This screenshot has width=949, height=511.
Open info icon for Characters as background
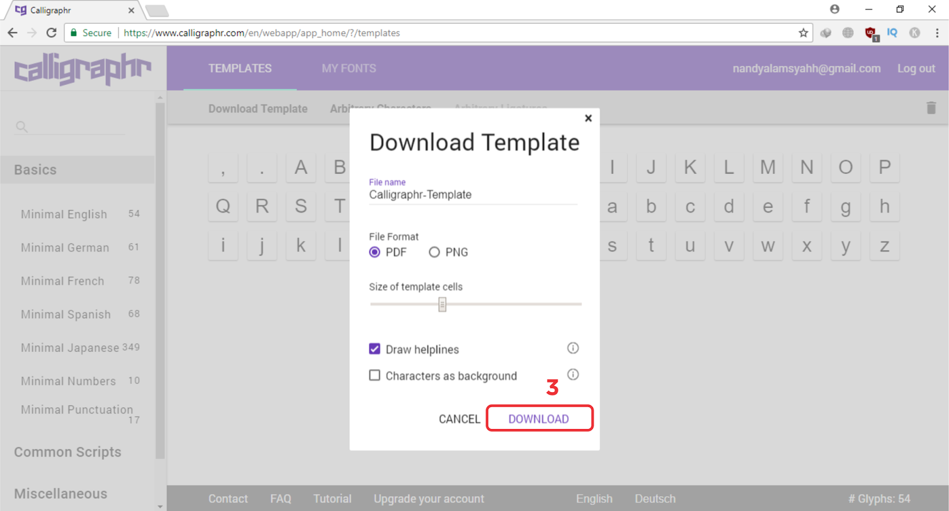pos(573,374)
